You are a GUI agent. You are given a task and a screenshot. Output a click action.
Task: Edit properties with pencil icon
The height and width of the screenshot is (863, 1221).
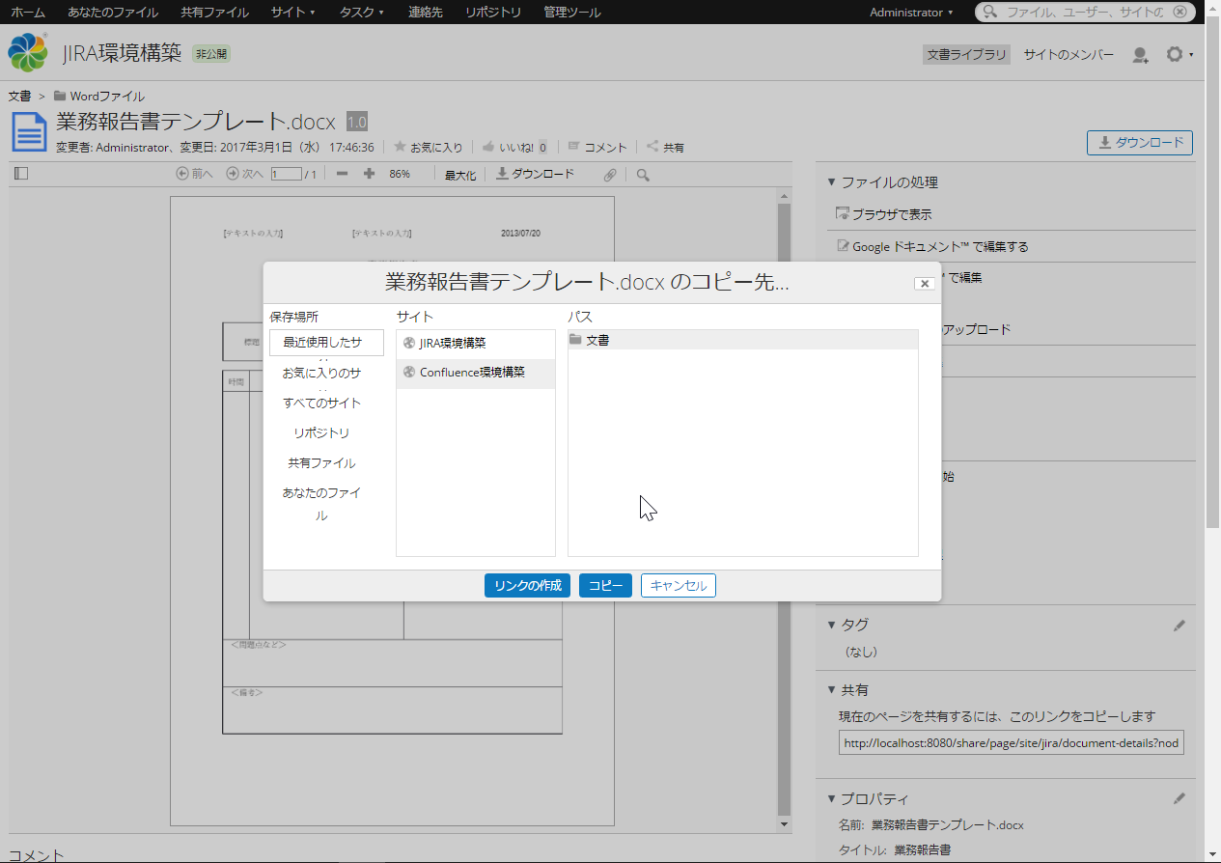1179,799
